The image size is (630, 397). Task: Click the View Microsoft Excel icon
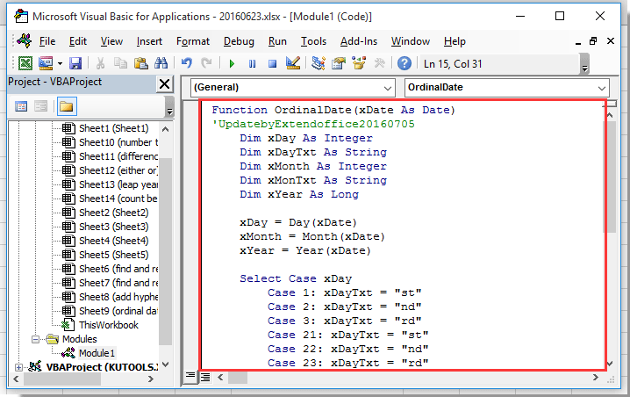click(25, 63)
